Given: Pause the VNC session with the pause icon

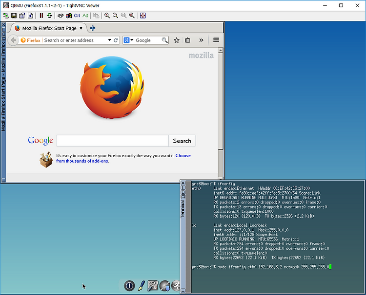Looking at the screenshot, I should pyautogui.click(x=41, y=16).
